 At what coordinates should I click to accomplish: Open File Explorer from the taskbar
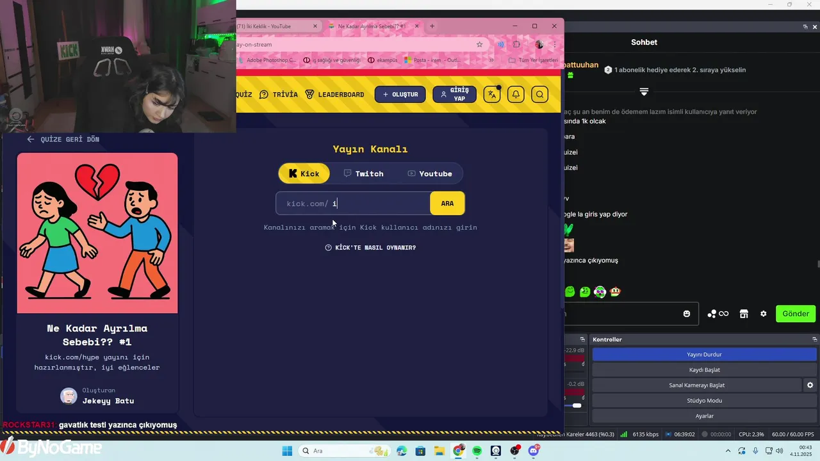point(439,451)
